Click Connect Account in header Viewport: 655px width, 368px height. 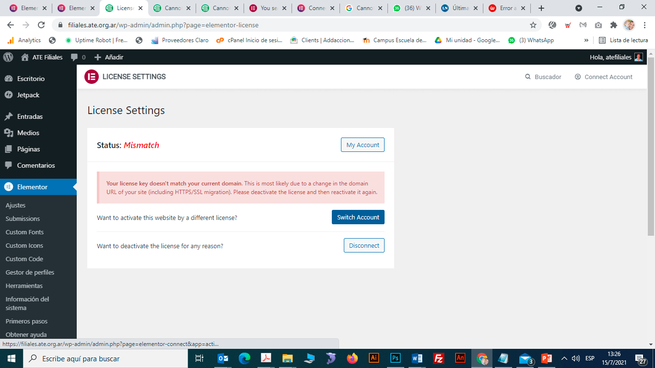point(604,77)
